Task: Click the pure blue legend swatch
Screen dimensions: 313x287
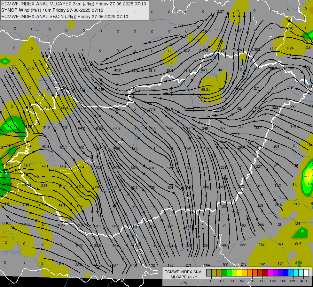Action: [x=286, y=273]
